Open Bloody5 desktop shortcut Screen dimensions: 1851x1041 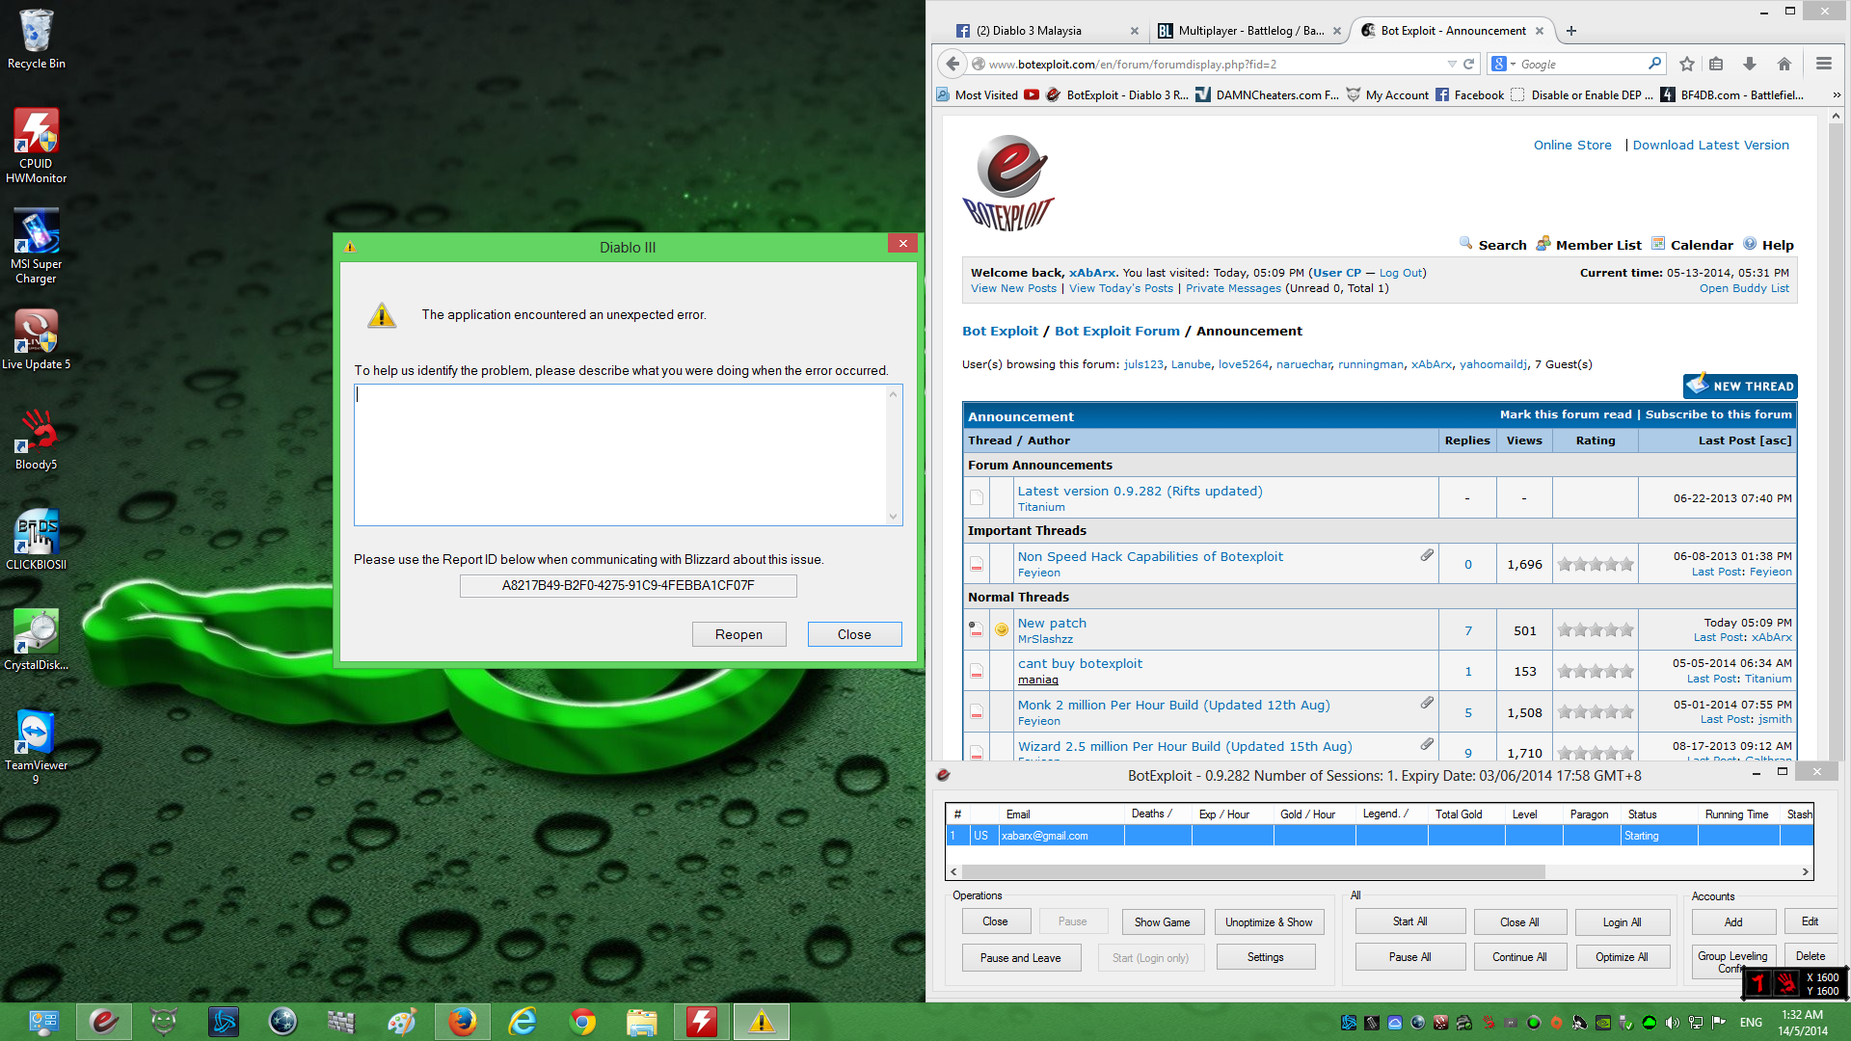point(36,440)
